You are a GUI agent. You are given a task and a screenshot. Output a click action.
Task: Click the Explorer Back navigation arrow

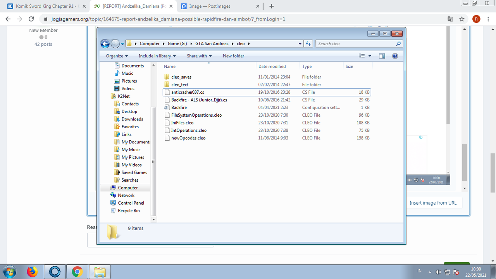105,44
